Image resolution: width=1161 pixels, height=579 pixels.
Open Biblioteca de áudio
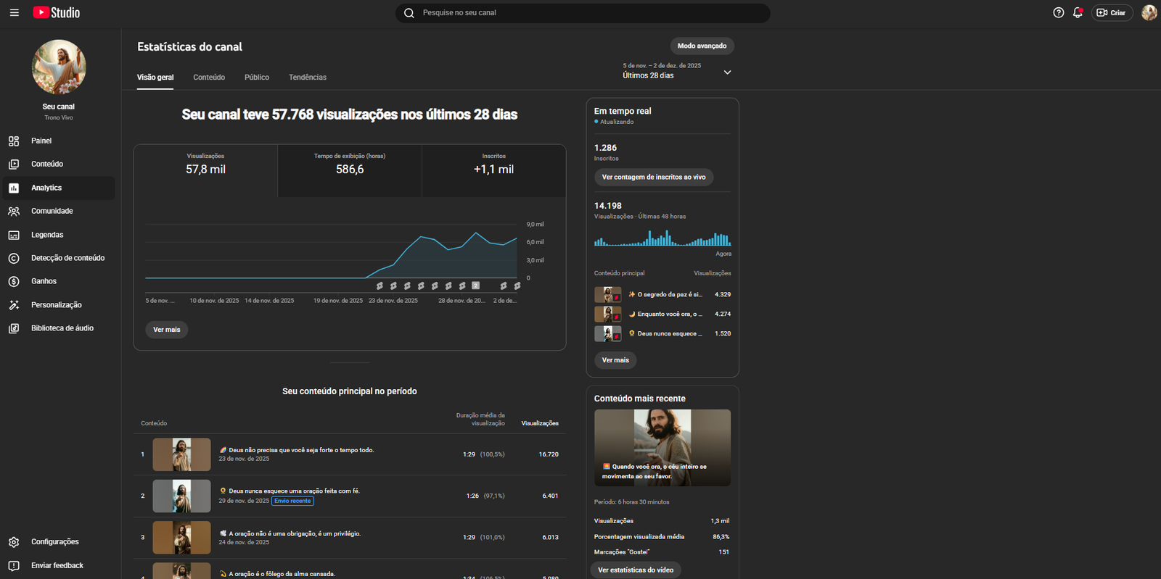62,328
